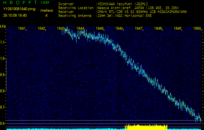Click the 1841 time marker

pos(22,29)
